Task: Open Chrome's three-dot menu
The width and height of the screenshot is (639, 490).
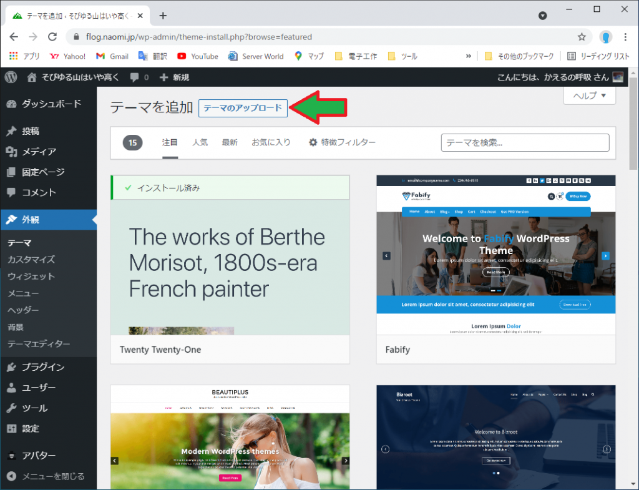Action: pyautogui.click(x=625, y=37)
